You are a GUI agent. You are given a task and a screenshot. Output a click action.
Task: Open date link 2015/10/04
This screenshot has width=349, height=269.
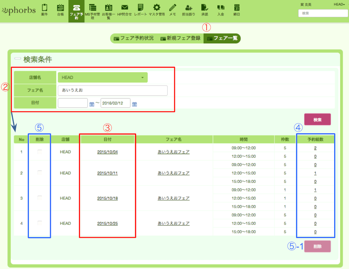(107, 152)
